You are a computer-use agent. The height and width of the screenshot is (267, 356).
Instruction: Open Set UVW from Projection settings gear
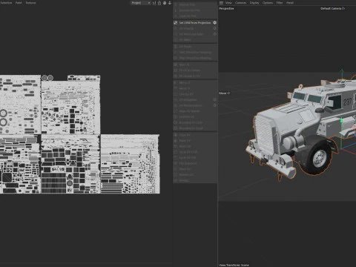214,23
